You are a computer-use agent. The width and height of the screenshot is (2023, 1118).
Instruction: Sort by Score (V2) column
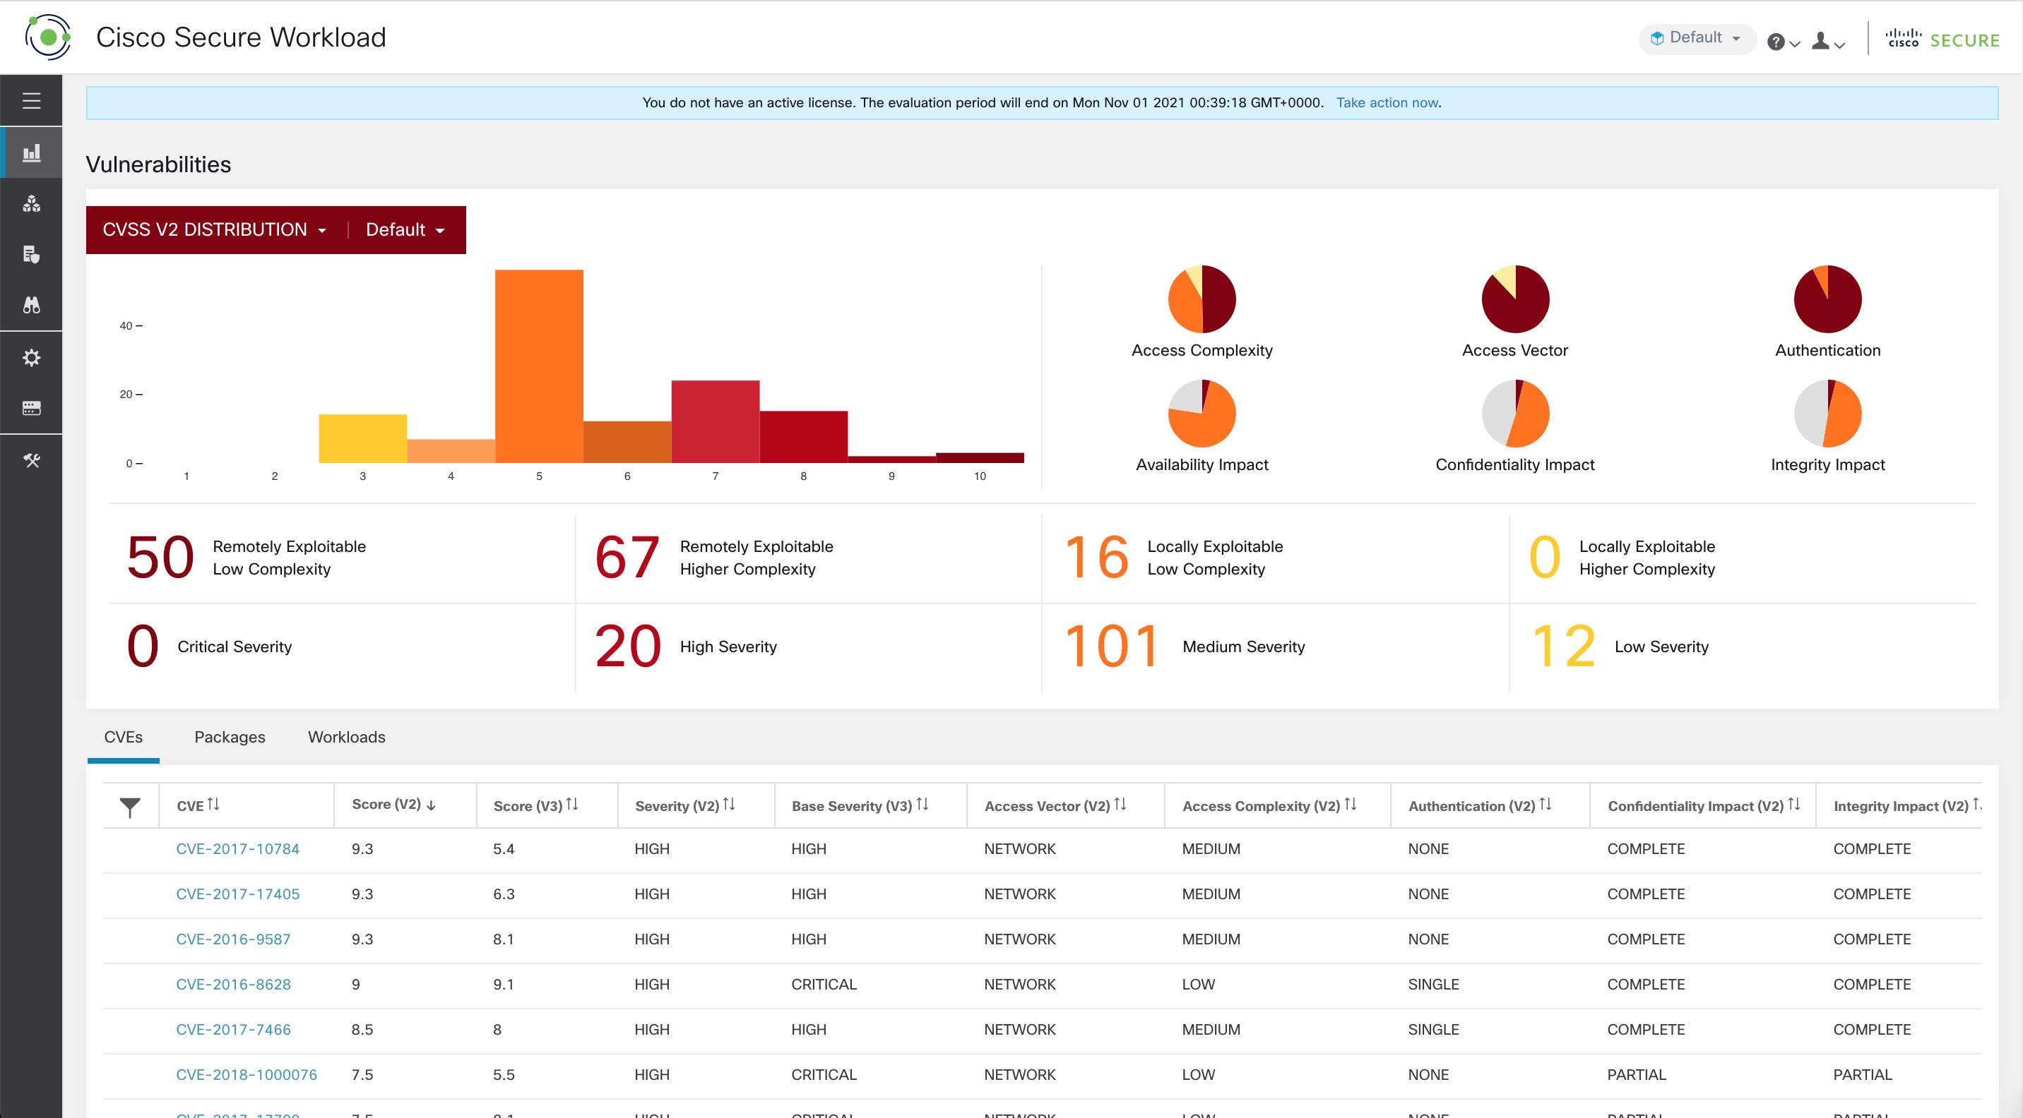pos(393,805)
